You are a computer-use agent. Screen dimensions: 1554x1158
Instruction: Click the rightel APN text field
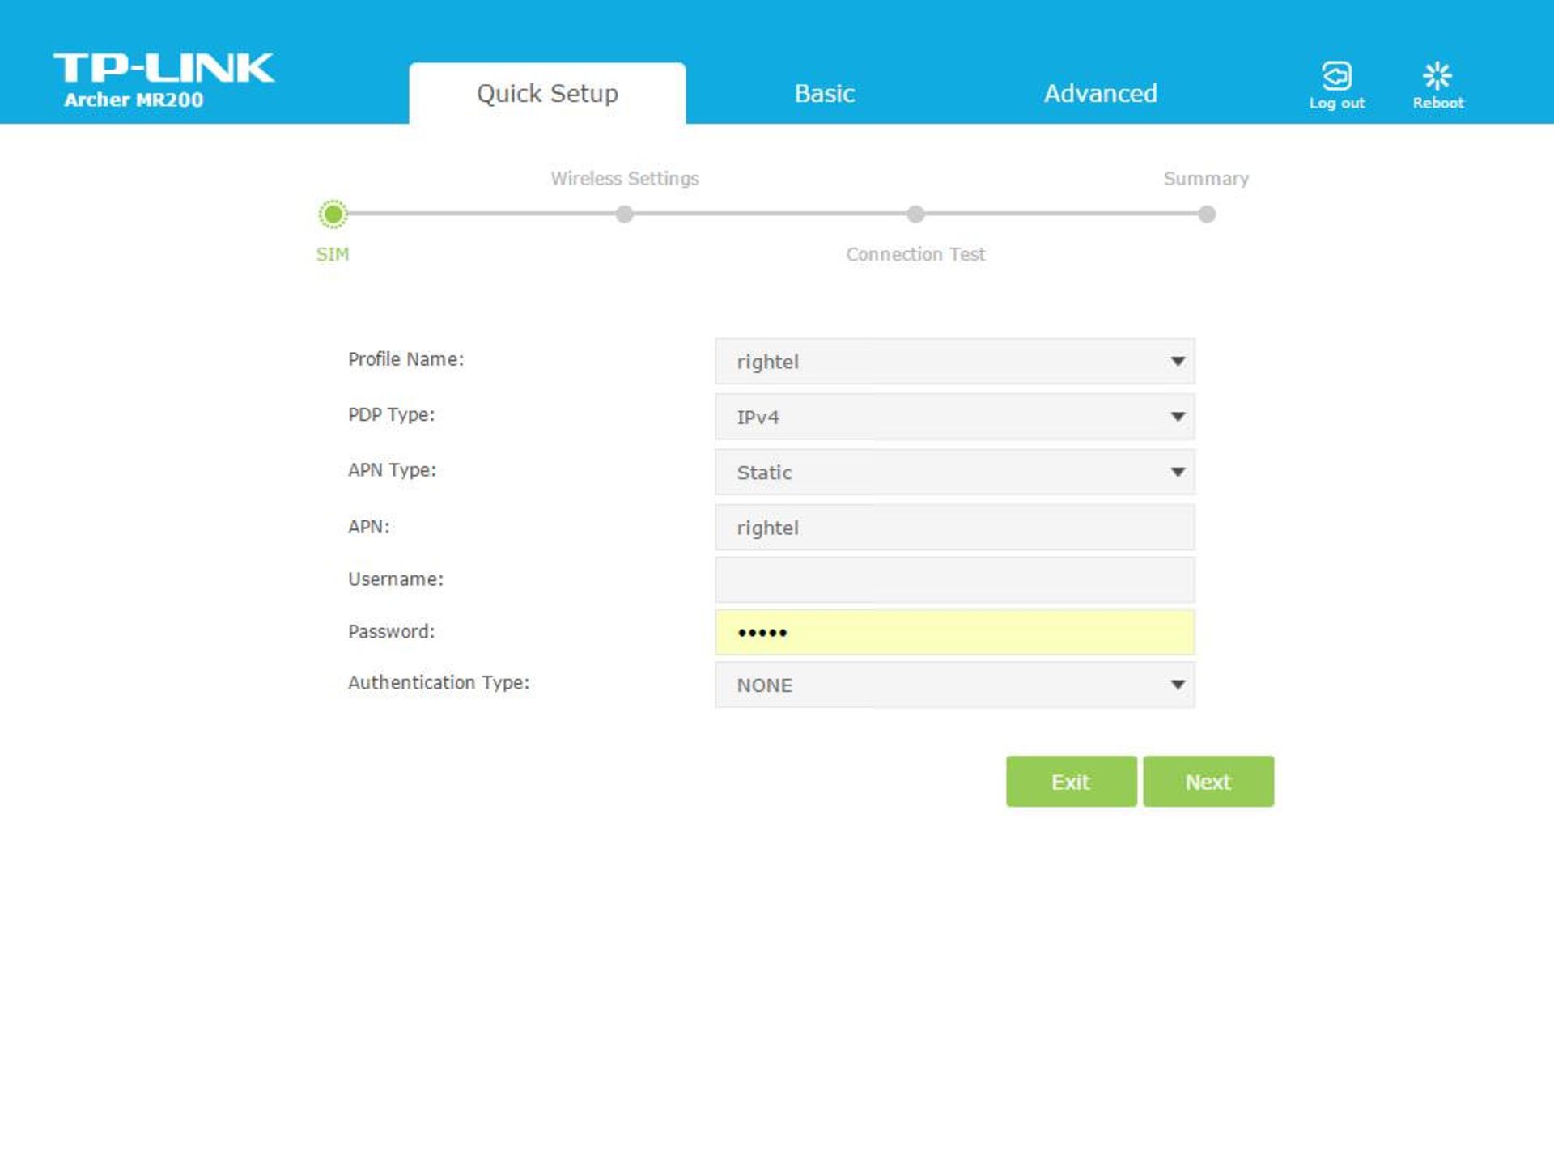(954, 527)
